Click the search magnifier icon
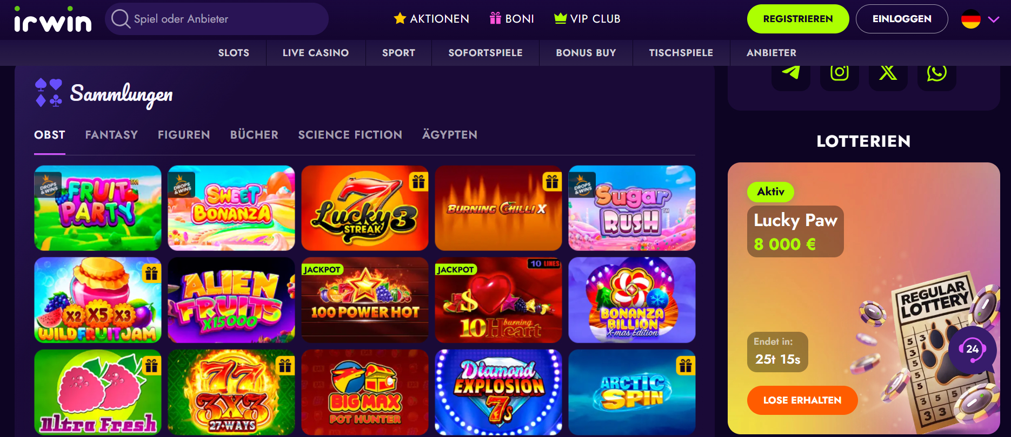This screenshot has height=437, width=1011. click(x=121, y=19)
